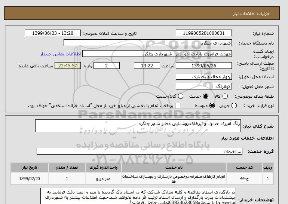Viewport: 288px width, 204px height.
Task: Click the service code cell ج-44
Action: [244, 179]
